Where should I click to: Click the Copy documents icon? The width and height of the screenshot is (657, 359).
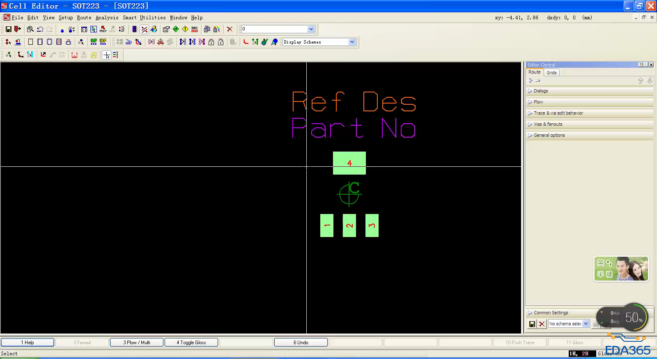click(x=207, y=29)
